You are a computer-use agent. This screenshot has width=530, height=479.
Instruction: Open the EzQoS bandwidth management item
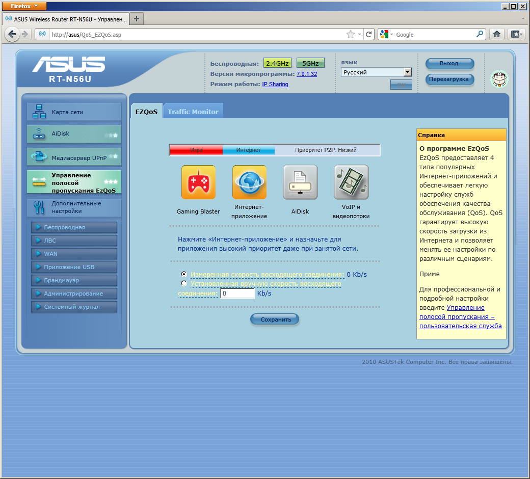74,182
